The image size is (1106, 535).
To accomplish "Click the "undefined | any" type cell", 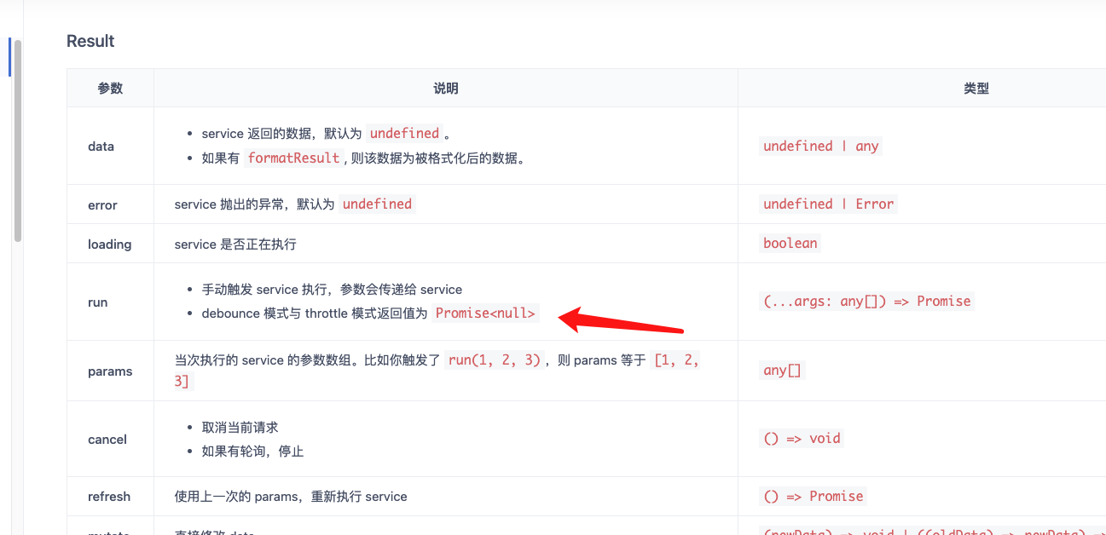I will [x=820, y=146].
